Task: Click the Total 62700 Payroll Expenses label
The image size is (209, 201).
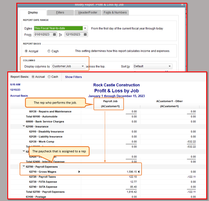Action: coord(45,192)
